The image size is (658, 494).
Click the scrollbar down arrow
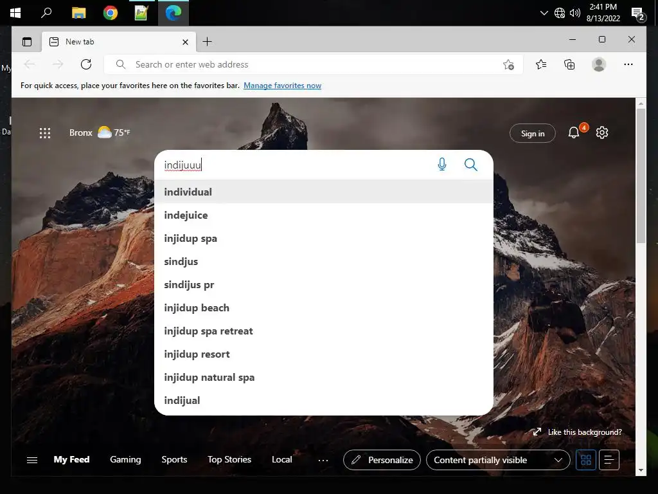(641, 470)
